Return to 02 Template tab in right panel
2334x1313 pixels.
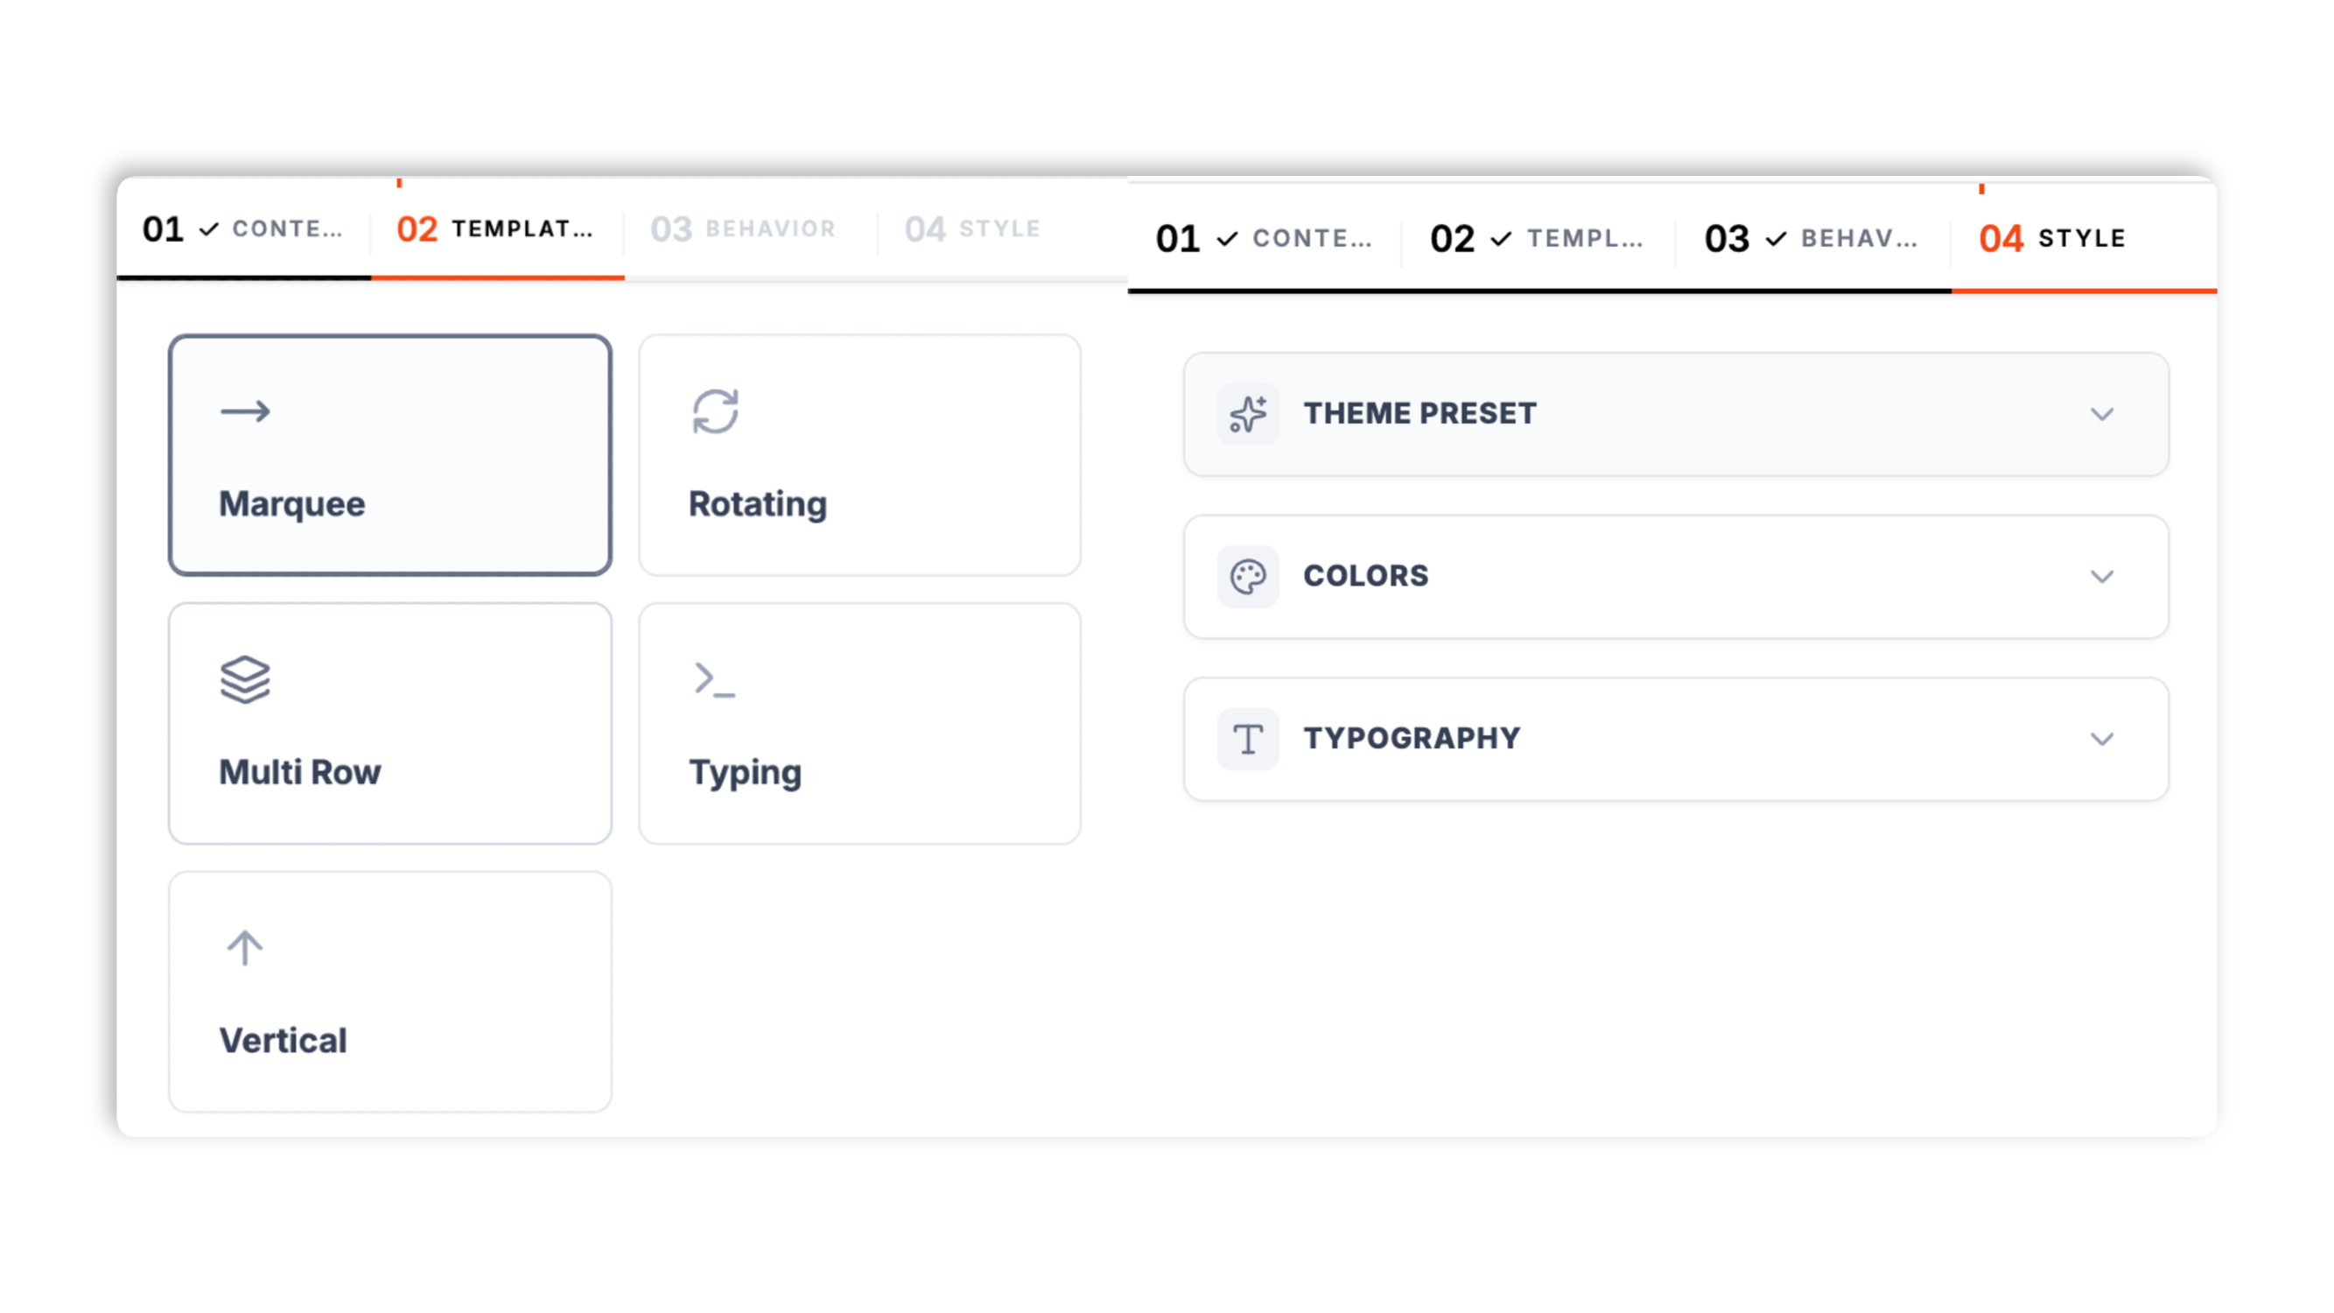(1538, 238)
